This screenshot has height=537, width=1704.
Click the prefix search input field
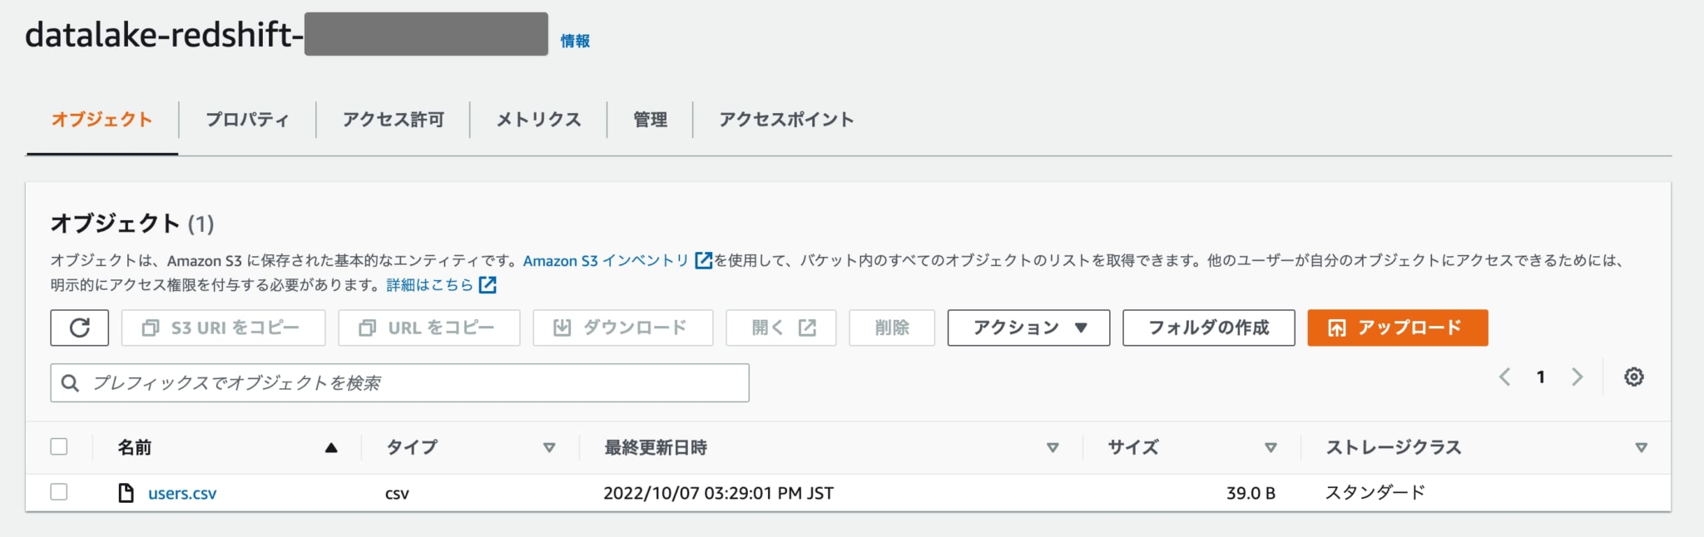click(399, 382)
